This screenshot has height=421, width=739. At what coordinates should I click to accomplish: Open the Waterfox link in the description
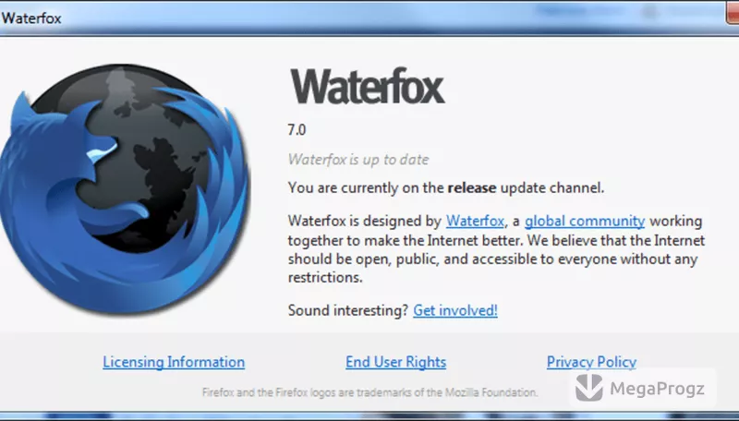tap(475, 221)
